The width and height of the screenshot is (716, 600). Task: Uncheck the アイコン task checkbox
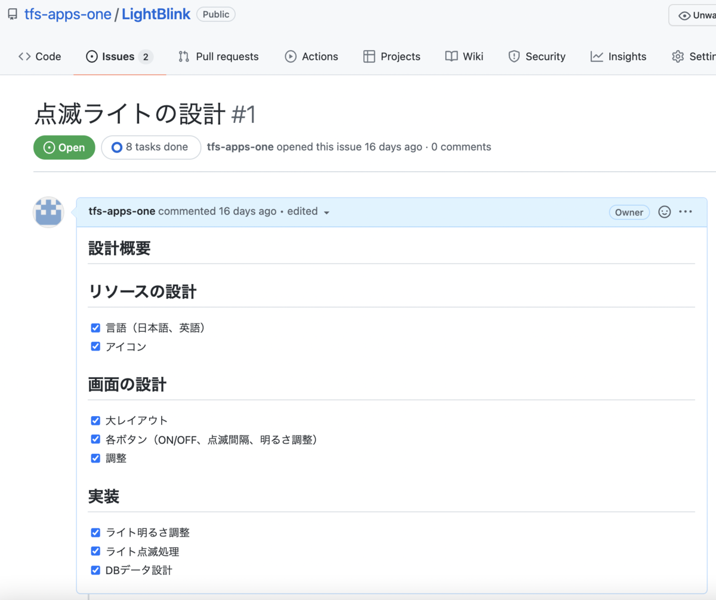[95, 346]
